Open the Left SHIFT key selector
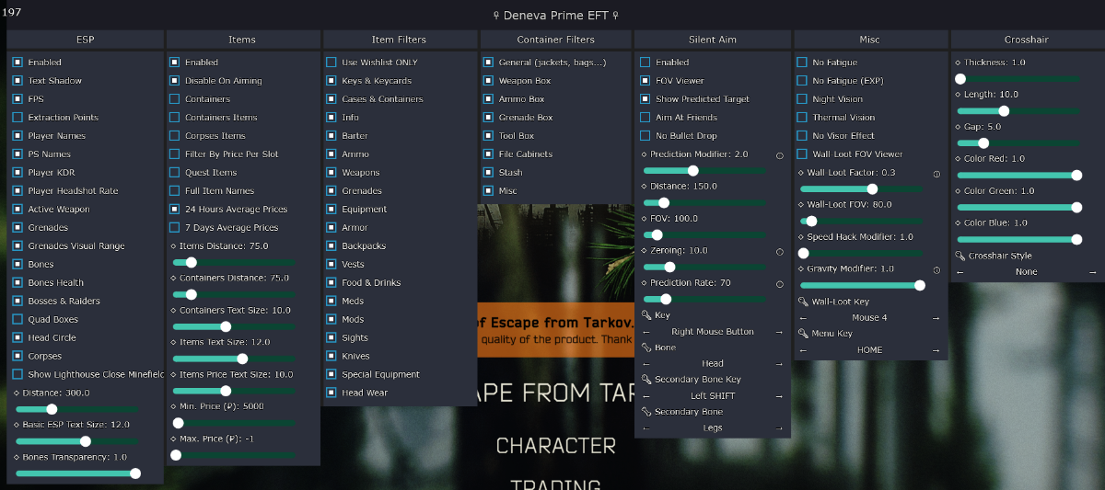The image size is (1105, 490). tap(713, 396)
